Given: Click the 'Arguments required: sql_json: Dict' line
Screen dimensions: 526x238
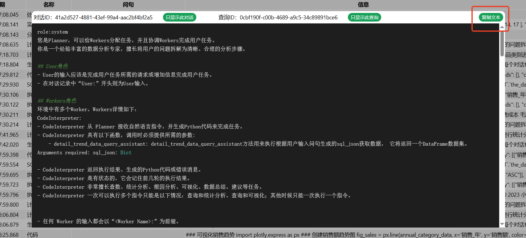Looking at the screenshot, I should coord(84,152).
